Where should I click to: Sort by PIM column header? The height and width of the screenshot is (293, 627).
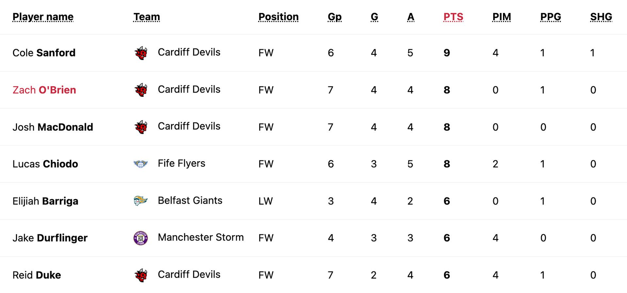(x=502, y=17)
